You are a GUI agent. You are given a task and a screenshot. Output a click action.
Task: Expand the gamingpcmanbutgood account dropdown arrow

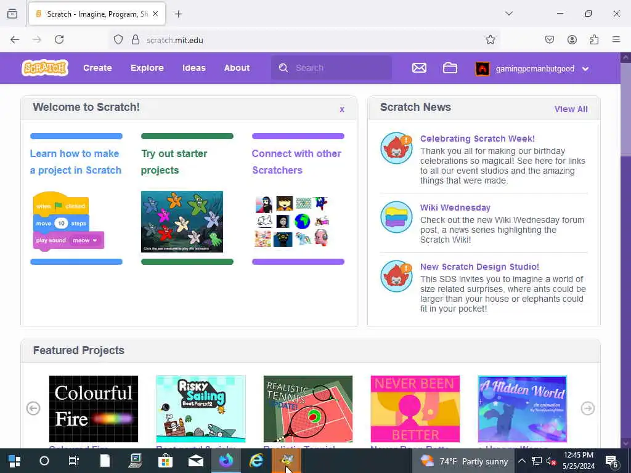click(x=585, y=69)
